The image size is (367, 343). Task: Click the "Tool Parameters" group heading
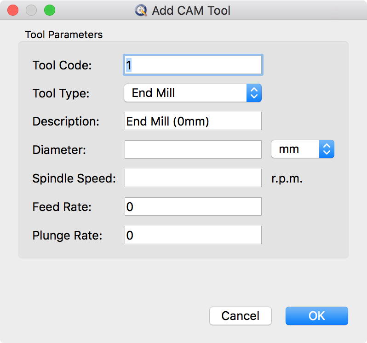(x=64, y=35)
